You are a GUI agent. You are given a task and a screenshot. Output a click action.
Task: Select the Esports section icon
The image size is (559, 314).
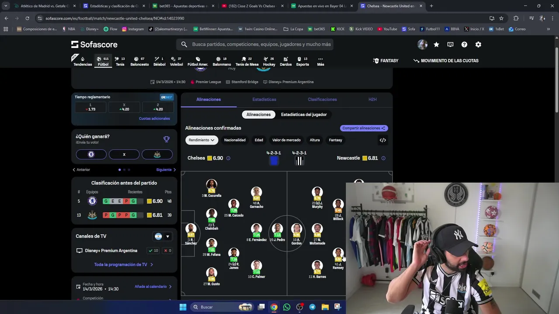[x=303, y=61]
